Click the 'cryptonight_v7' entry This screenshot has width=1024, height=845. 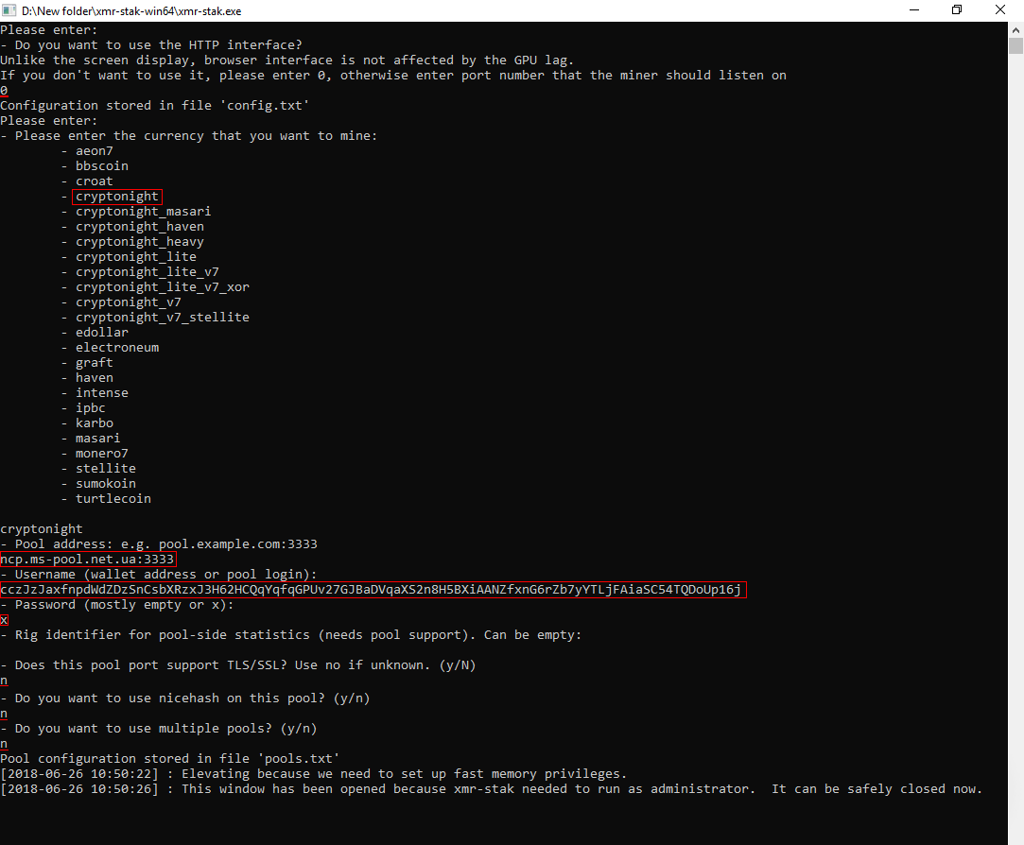point(128,302)
